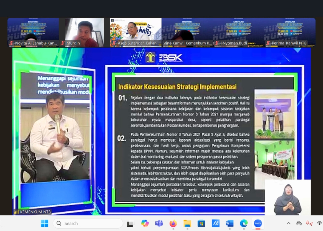
Task: Open the Wi-Fi network flyout
Action: tap(319, 223)
